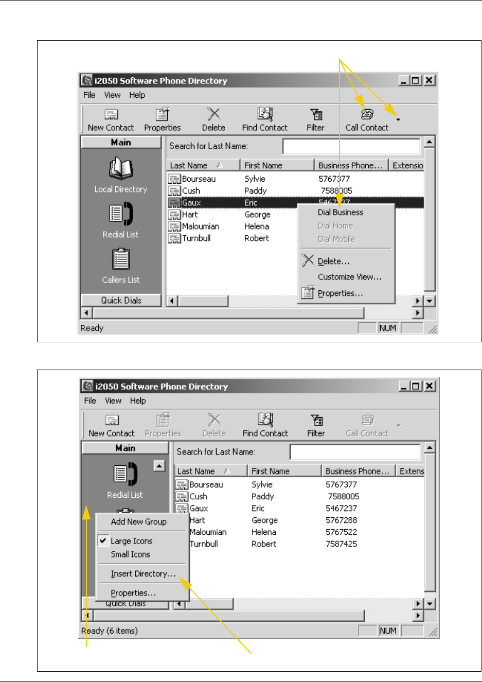The width and height of the screenshot is (482, 682).
Task: Click scroll down arrow in bottom window list
Action: (430, 603)
